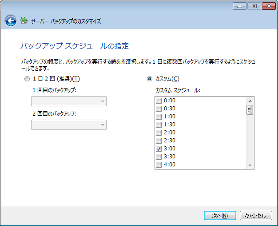Open the 2回目のバックアップ dropdown
Viewport: 278px width, 226px height.
[69, 125]
